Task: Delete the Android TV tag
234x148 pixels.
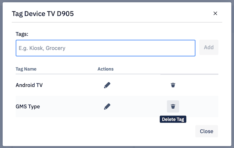Action: pyautogui.click(x=173, y=85)
